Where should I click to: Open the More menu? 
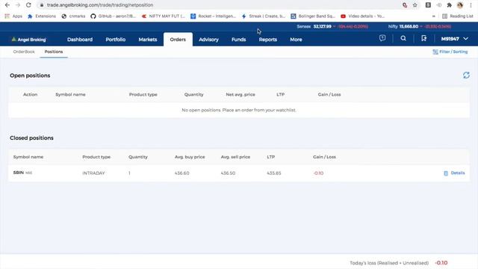[296, 40]
